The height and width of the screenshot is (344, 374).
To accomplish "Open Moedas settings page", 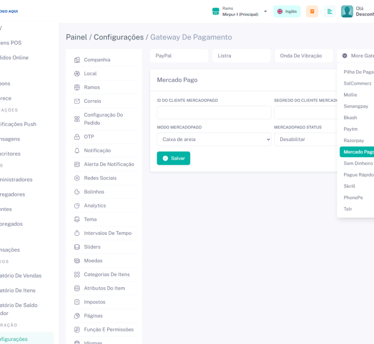I will click(93, 261).
